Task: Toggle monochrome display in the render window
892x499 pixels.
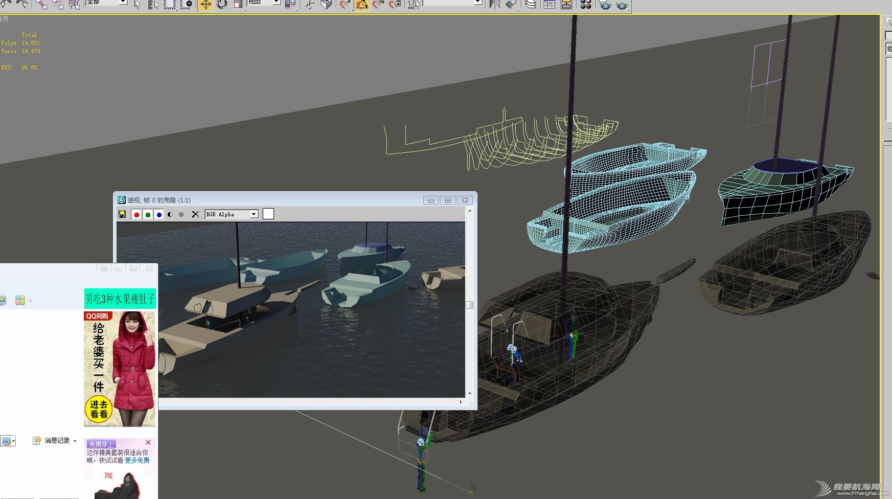Action: pyautogui.click(x=181, y=214)
